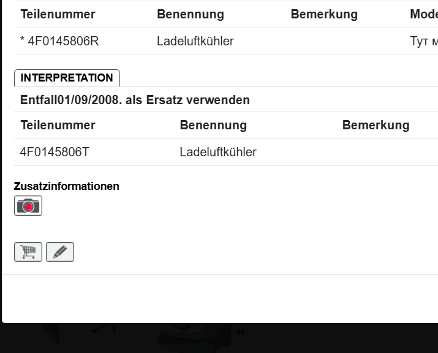Click Ladeluftkühler in the 4F0145806R row
Screen dimensions: 438x353
[195, 42]
